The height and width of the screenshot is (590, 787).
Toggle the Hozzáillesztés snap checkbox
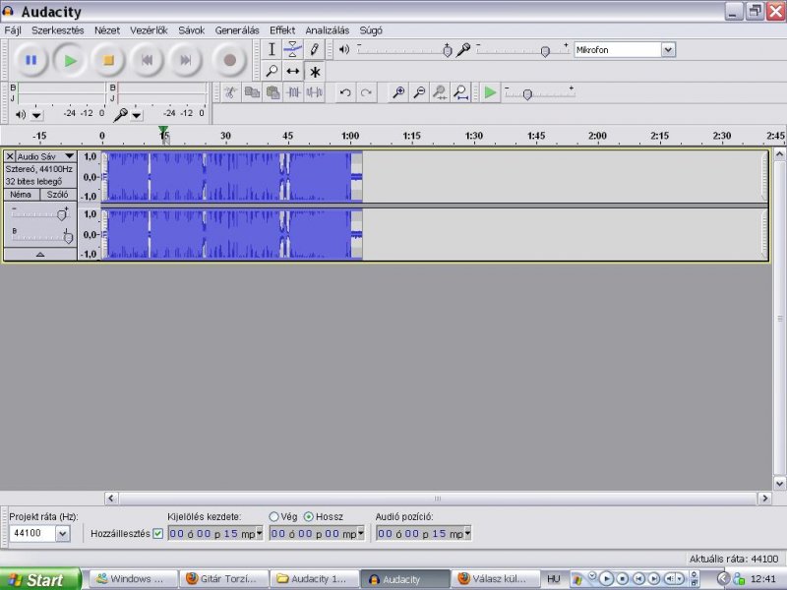tap(157, 533)
